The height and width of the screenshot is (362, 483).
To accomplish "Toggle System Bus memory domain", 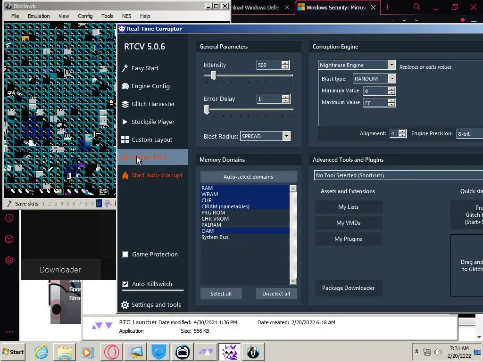I will pos(245,237).
